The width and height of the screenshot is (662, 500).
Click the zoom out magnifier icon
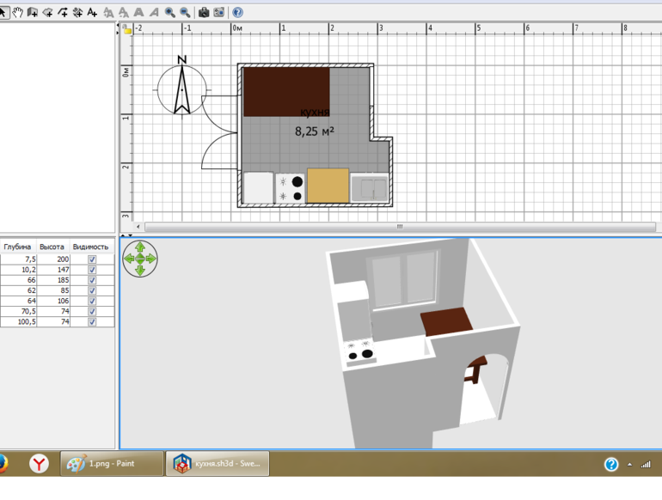185,12
